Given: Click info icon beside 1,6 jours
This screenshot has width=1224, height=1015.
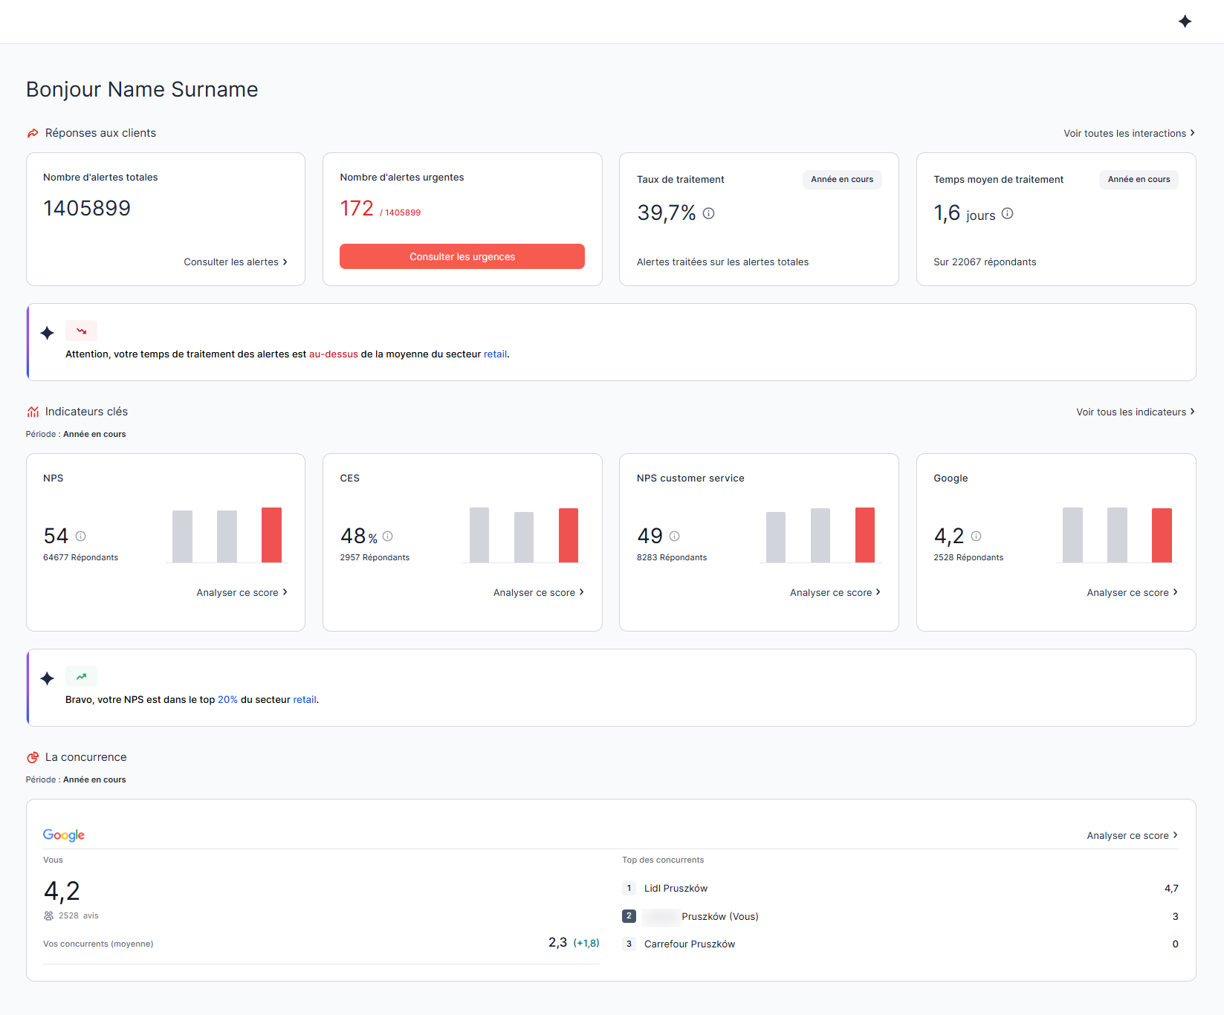Looking at the screenshot, I should (x=1007, y=213).
